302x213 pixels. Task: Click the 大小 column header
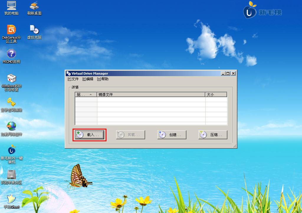(x=216, y=95)
